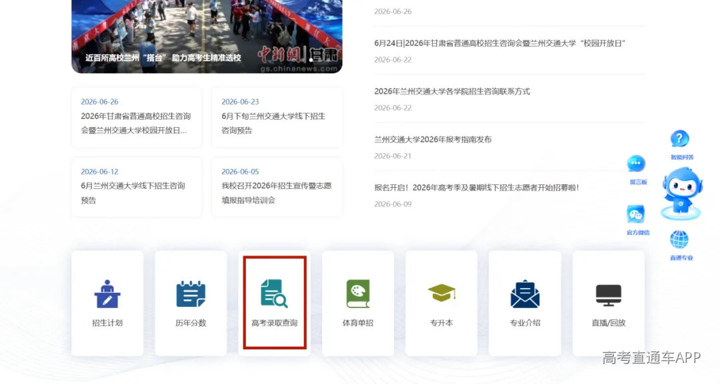The height and width of the screenshot is (384, 720).
Task: Open the 直通专业 globe icon
Action: click(679, 240)
